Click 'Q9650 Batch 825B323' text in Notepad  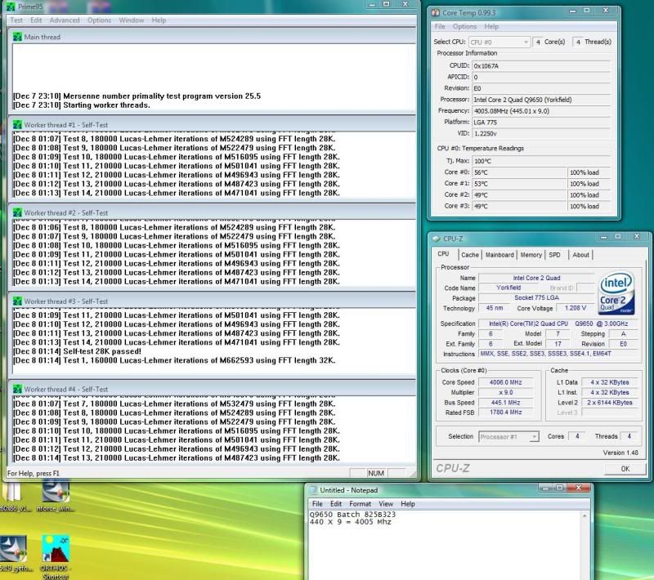[x=352, y=514]
